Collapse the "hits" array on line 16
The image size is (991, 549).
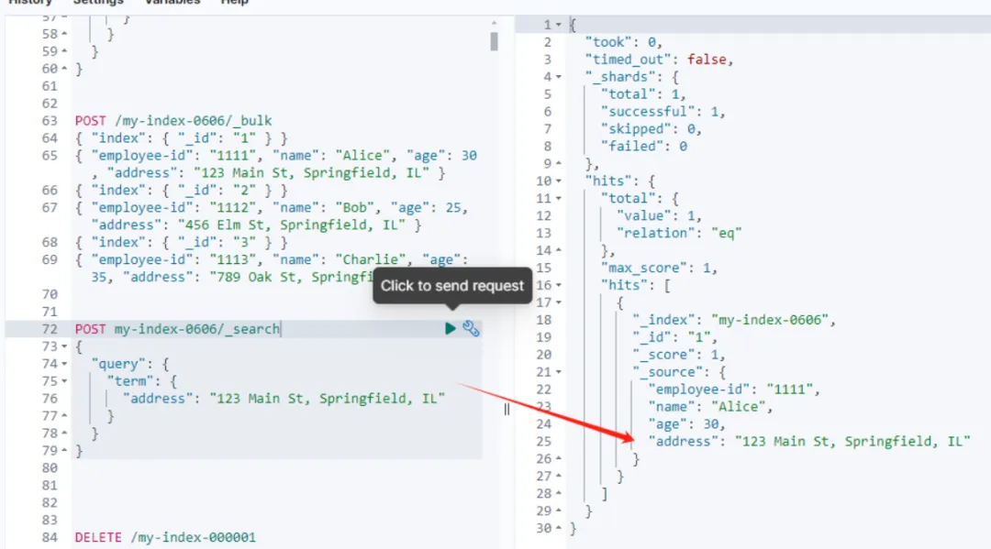(559, 286)
